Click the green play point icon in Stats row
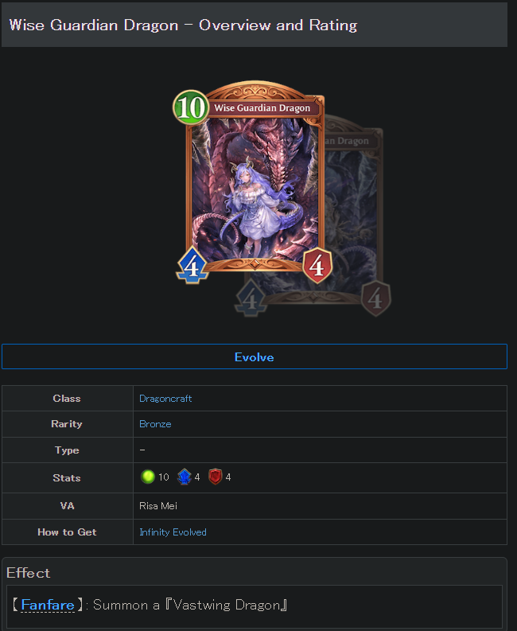This screenshot has width=517, height=631. pyautogui.click(x=148, y=477)
